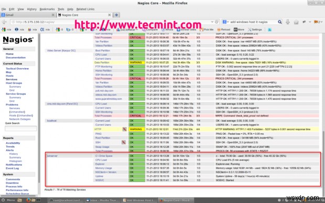Open Service Groups in sidebar
This screenshot has width=325, height=203.
click(16, 94)
